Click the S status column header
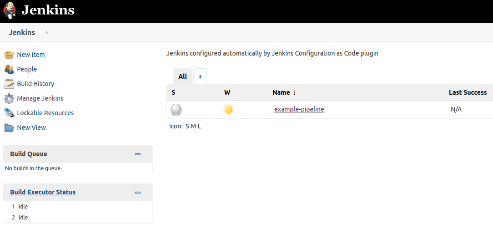The image size is (493, 229). (173, 92)
